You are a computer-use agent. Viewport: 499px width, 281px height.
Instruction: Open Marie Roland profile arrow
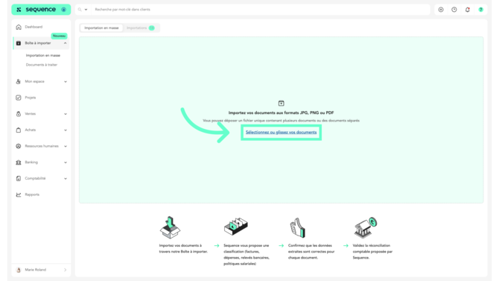[66, 270]
